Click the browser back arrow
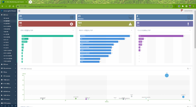This screenshot has height=107, width=196. pos(2,6)
